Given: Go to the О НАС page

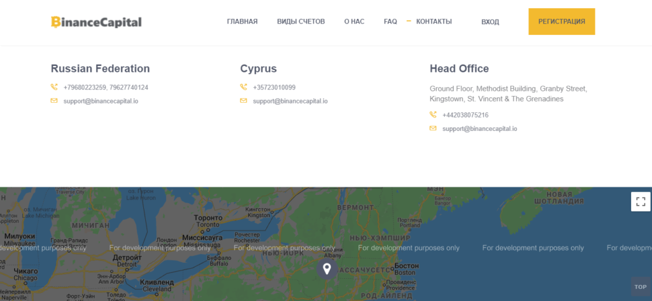Looking at the screenshot, I should point(354,22).
